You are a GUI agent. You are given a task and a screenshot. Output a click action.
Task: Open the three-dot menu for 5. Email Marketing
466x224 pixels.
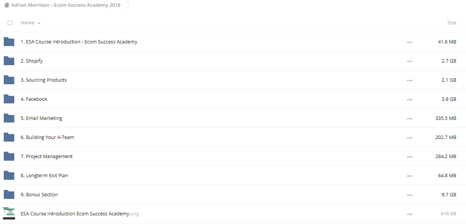(410, 118)
